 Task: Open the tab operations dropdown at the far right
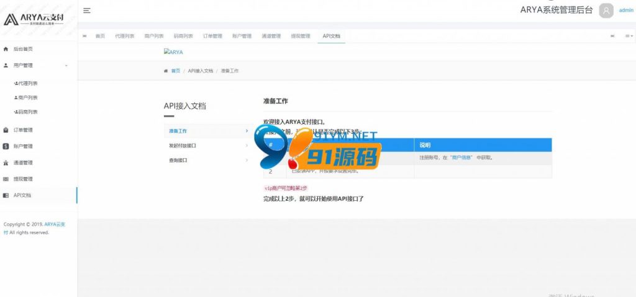pyautogui.click(x=629, y=36)
